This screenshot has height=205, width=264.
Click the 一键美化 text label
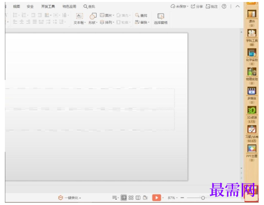pos(71,198)
